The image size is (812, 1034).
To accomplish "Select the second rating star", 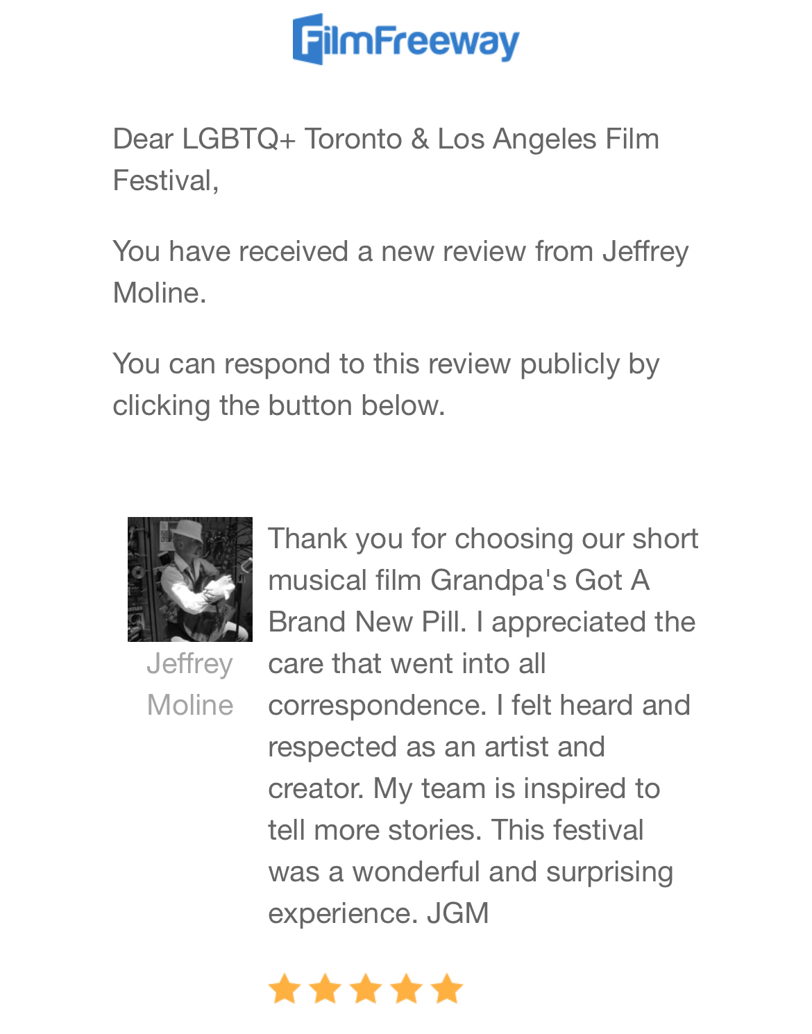I will pyautogui.click(x=325, y=988).
